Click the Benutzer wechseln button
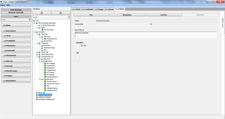 [x=16, y=13]
